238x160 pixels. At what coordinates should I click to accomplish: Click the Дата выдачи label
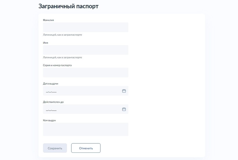click(51, 84)
